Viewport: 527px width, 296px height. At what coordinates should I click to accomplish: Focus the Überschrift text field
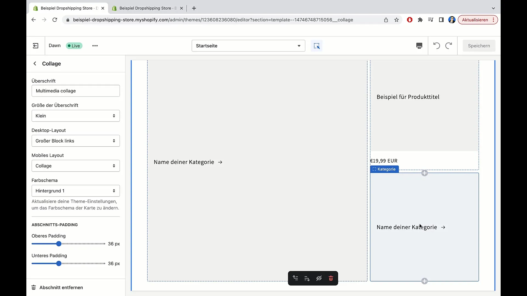[x=75, y=91]
